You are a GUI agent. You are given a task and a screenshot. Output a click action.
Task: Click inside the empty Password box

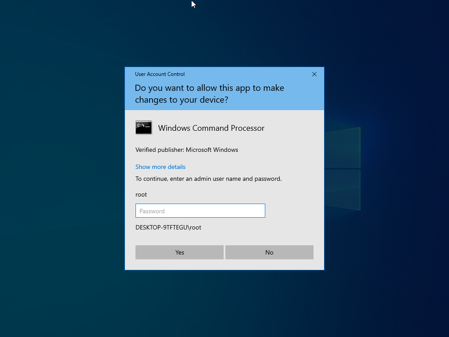(200, 211)
